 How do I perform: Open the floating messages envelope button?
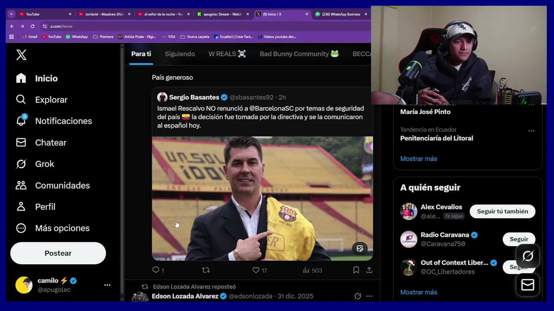click(528, 285)
